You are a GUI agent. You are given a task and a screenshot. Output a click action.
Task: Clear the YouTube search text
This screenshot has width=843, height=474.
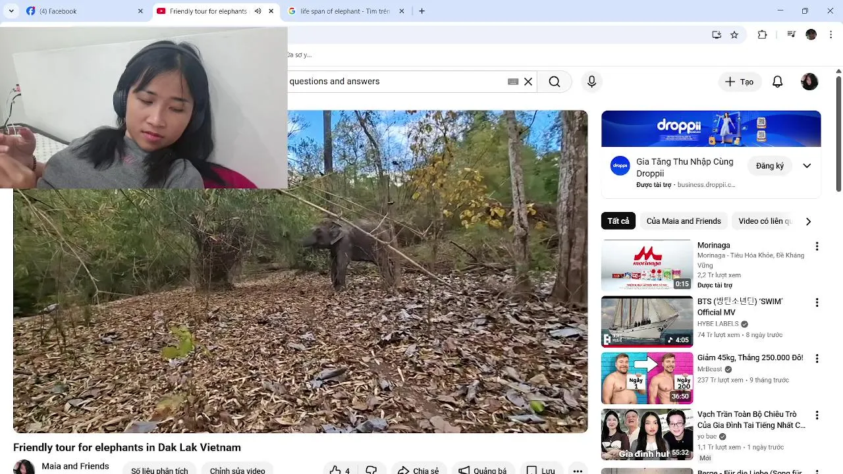click(x=528, y=82)
